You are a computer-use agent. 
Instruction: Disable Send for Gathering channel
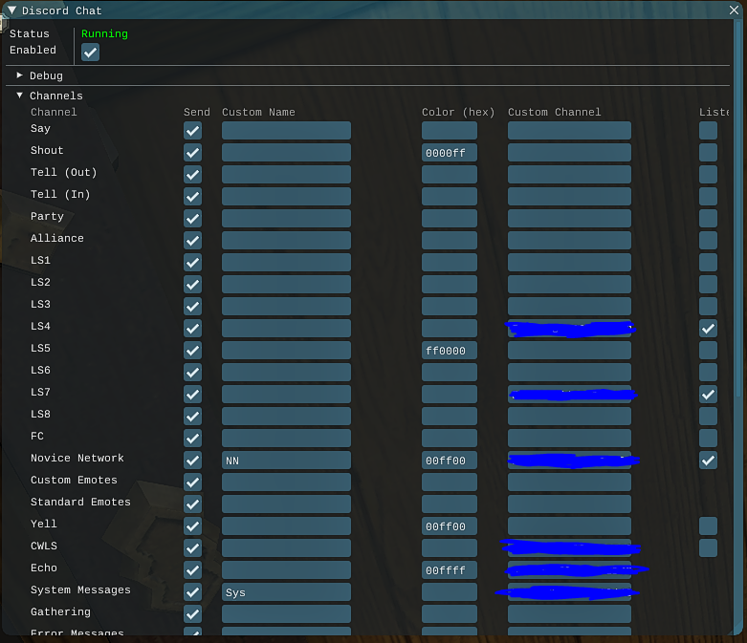[x=192, y=614]
